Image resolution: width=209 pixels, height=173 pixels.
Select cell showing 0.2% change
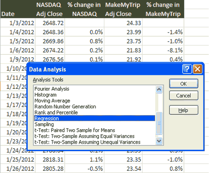click(84, 50)
